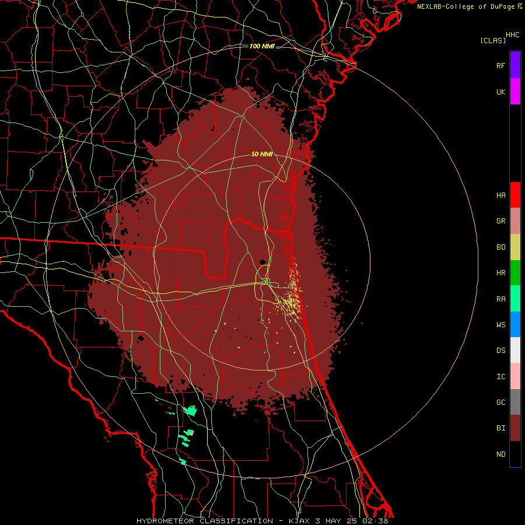Click the BD legend label
525x525 pixels.
tap(501, 247)
